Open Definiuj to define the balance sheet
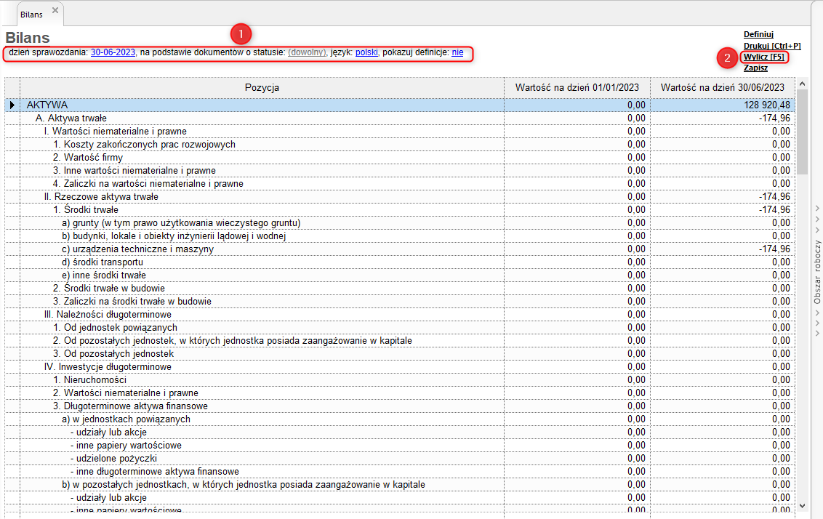 tap(758, 34)
